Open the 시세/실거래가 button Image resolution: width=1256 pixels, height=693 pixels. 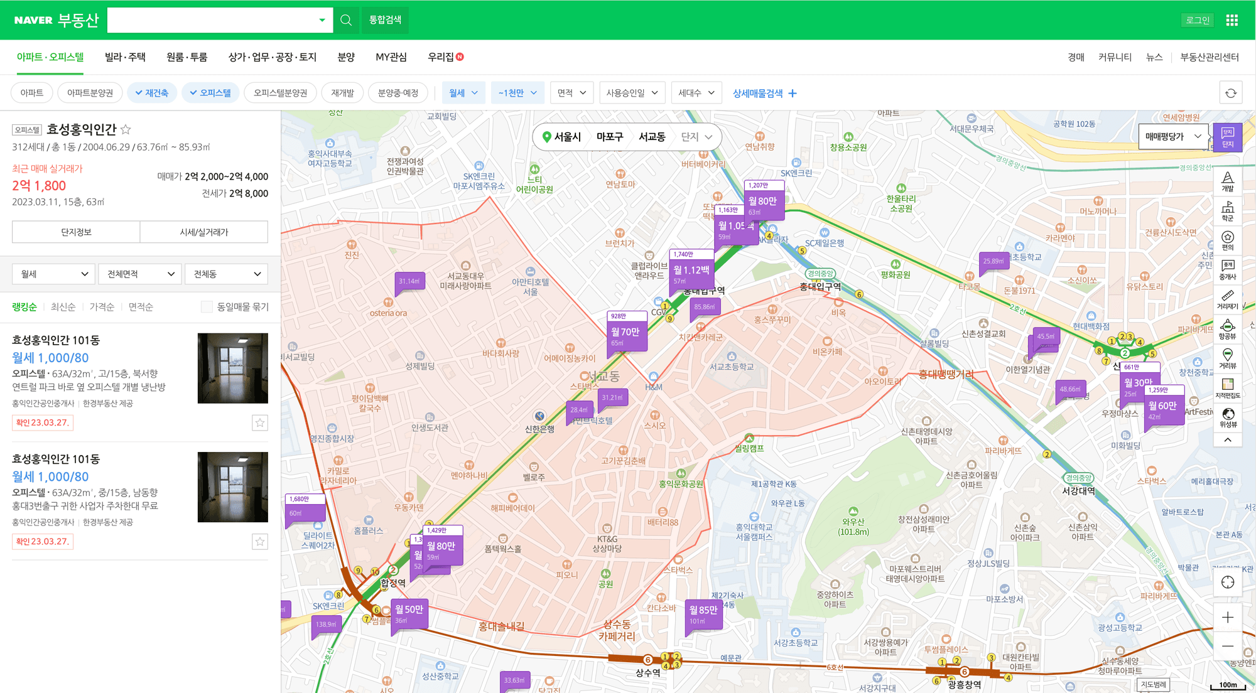[204, 232]
